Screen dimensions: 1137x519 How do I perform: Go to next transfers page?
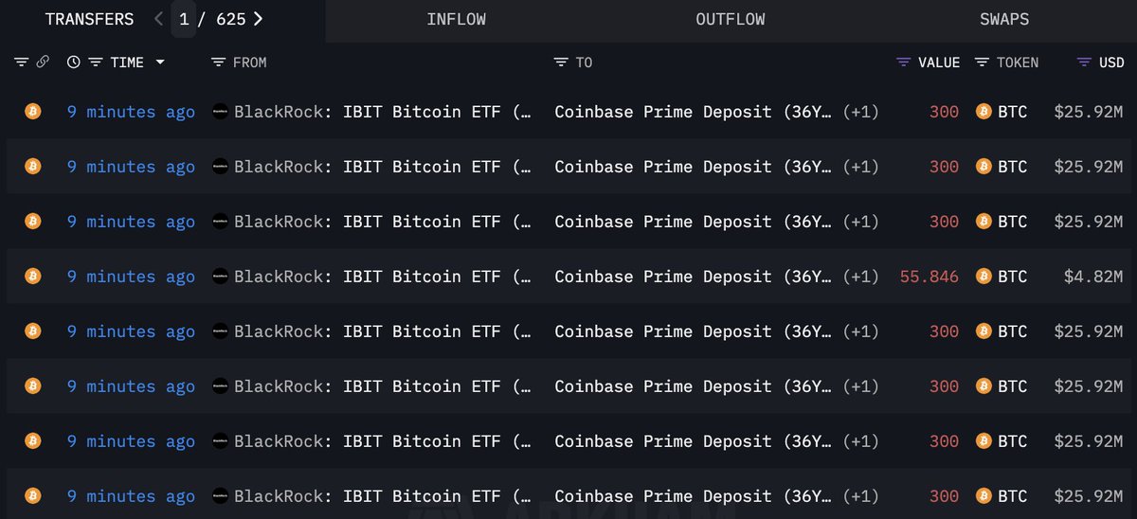coord(259,19)
